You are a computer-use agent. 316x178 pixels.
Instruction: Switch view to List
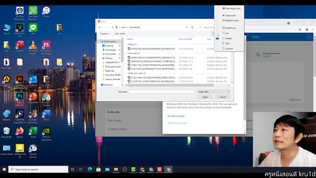point(226,33)
